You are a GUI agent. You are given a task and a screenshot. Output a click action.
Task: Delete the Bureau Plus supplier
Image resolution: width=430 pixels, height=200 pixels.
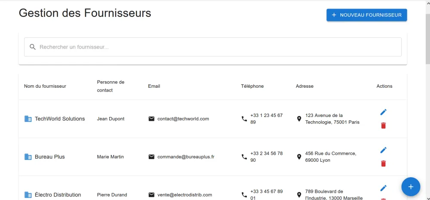point(384,163)
